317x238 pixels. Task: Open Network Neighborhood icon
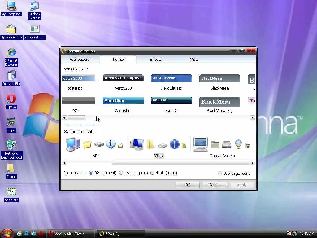coord(11,150)
